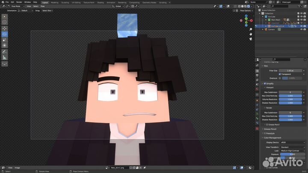The width and height of the screenshot is (308, 173).
Task: Activate the Rotate tool in the toolbar
Action: tap(5, 34)
